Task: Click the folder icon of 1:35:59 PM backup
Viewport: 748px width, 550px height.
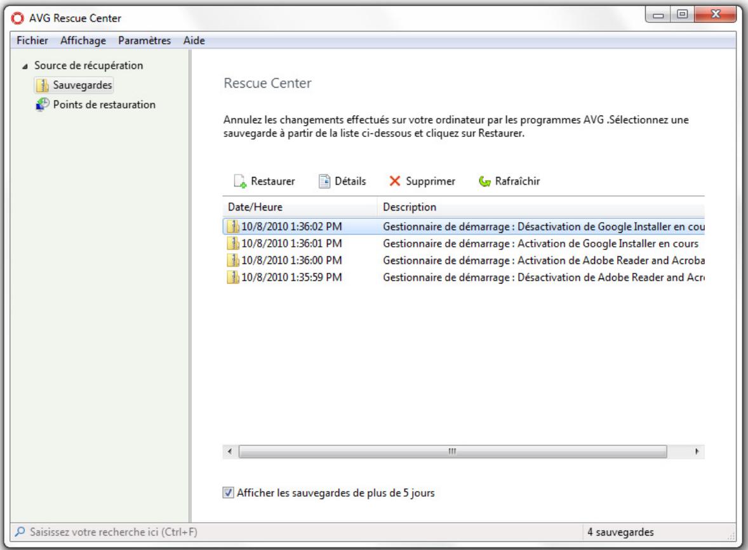Action: 233,277
